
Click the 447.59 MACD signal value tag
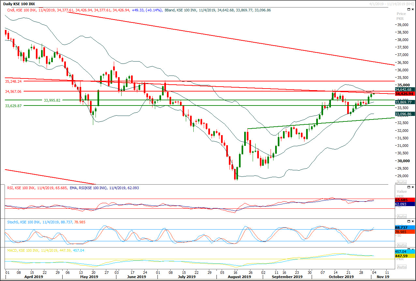click(x=405, y=256)
